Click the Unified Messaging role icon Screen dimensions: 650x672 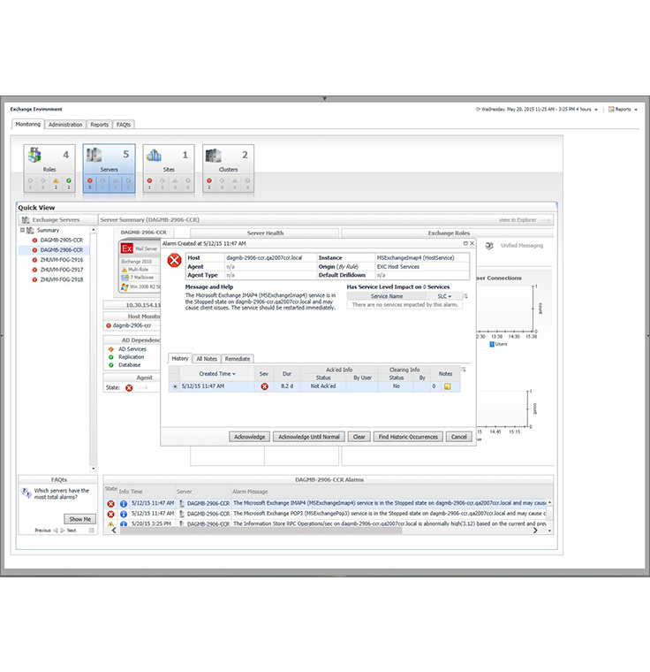pos(489,246)
